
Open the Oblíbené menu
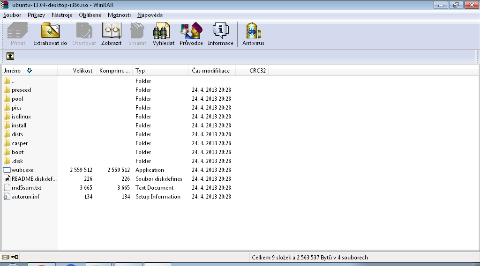pyautogui.click(x=90, y=15)
